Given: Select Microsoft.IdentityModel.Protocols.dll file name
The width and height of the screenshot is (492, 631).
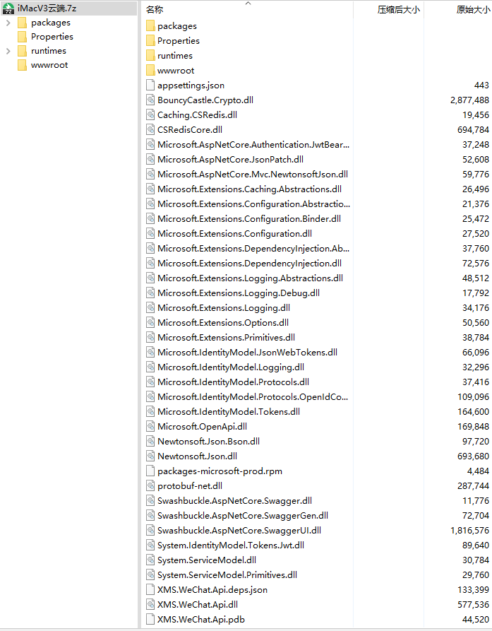Looking at the screenshot, I should tap(233, 382).
